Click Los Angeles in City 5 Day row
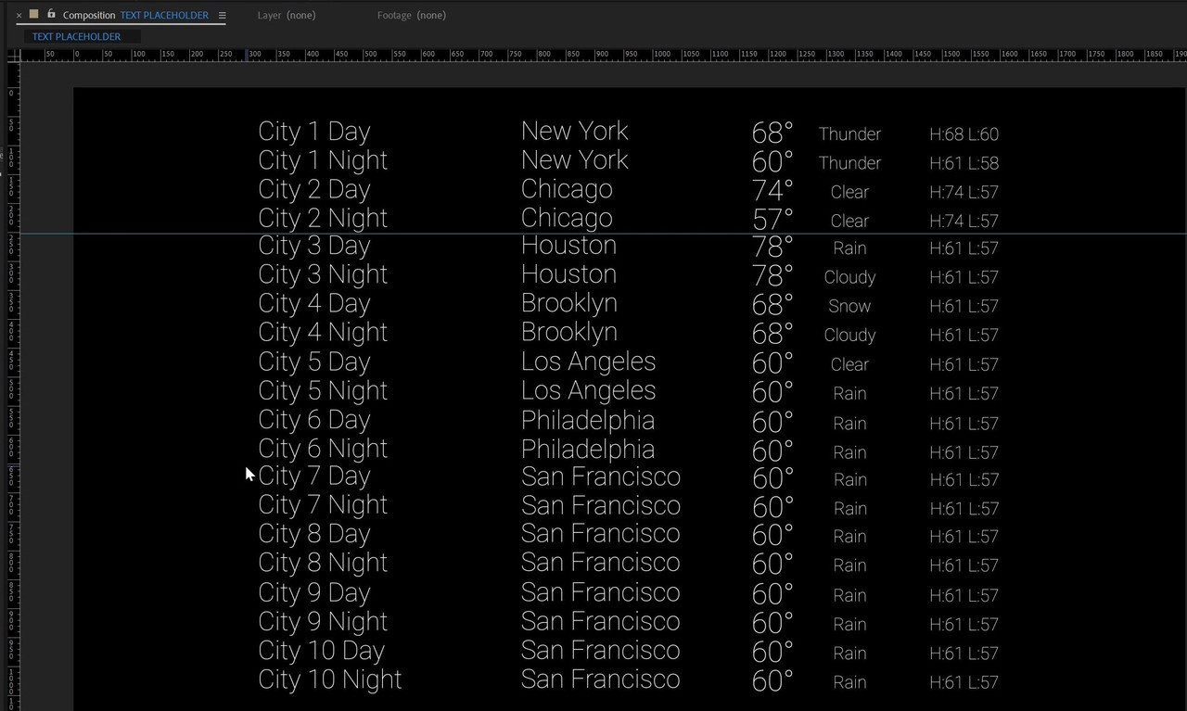The width and height of the screenshot is (1187, 711). click(x=589, y=362)
